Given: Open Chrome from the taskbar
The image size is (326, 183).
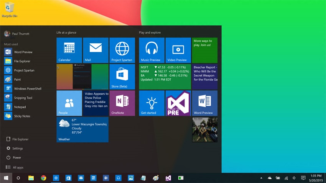Looking at the screenshot, I should pyautogui.click(x=43, y=178).
